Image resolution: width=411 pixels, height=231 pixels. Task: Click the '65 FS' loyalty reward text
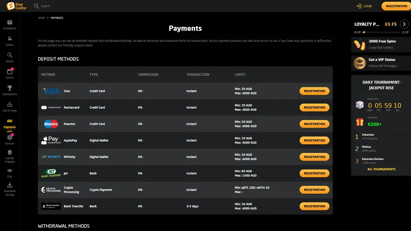[x=390, y=24]
